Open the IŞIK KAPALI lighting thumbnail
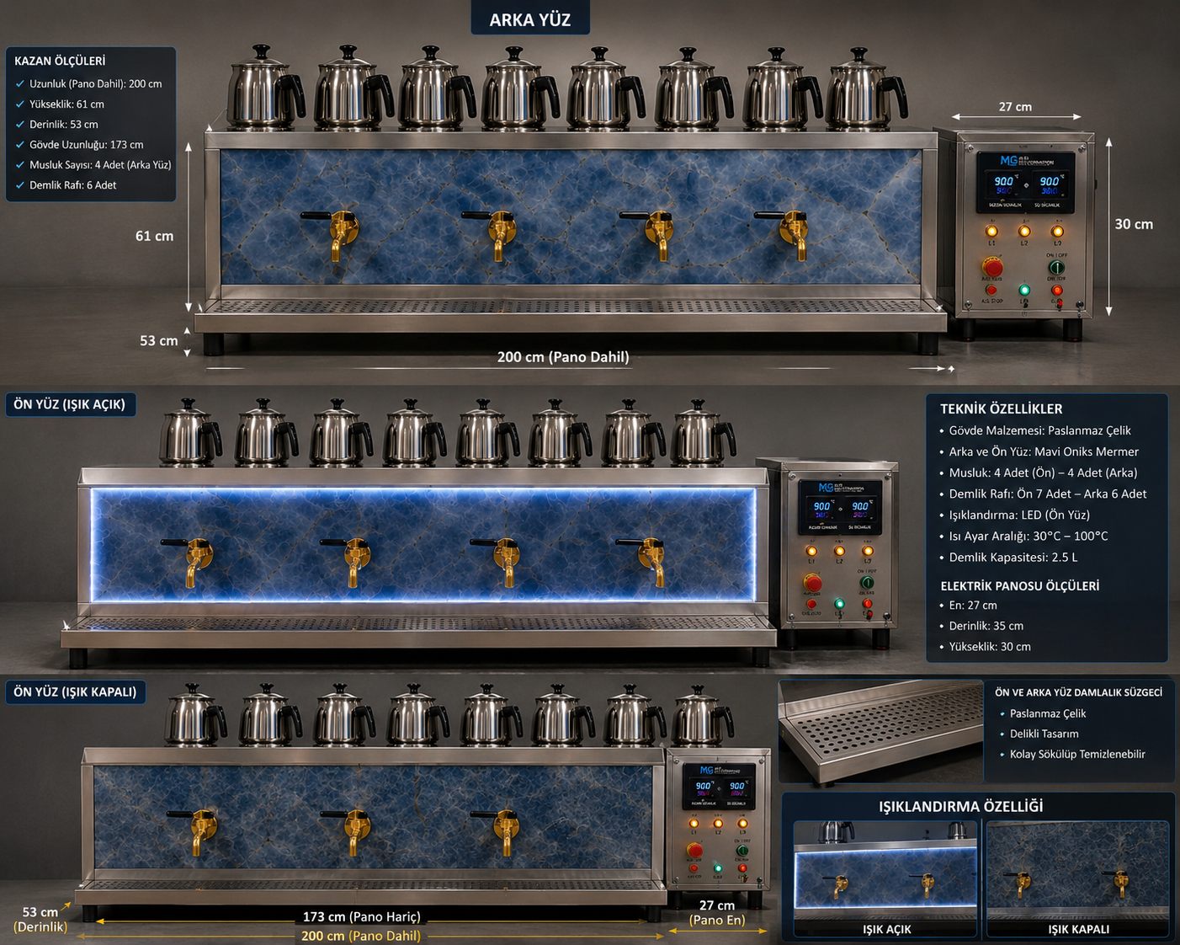Screen dimensions: 1180x945 click(x=1078, y=879)
